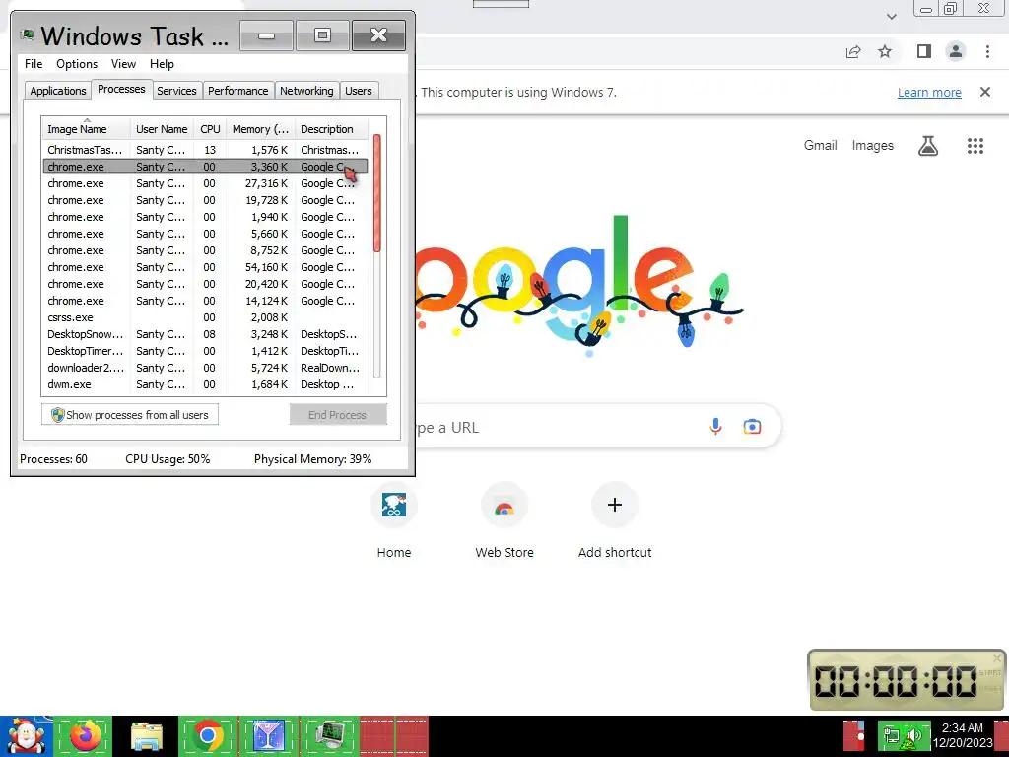Open Chrome's three-dot menu
Image resolution: width=1009 pixels, height=757 pixels.
[x=987, y=51]
